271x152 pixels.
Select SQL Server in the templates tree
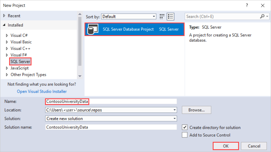(x=20, y=62)
